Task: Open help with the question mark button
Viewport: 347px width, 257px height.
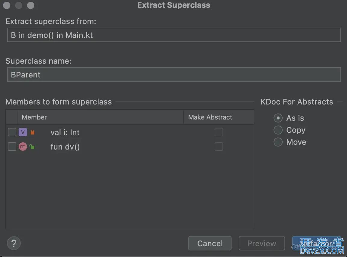Action: pos(14,243)
